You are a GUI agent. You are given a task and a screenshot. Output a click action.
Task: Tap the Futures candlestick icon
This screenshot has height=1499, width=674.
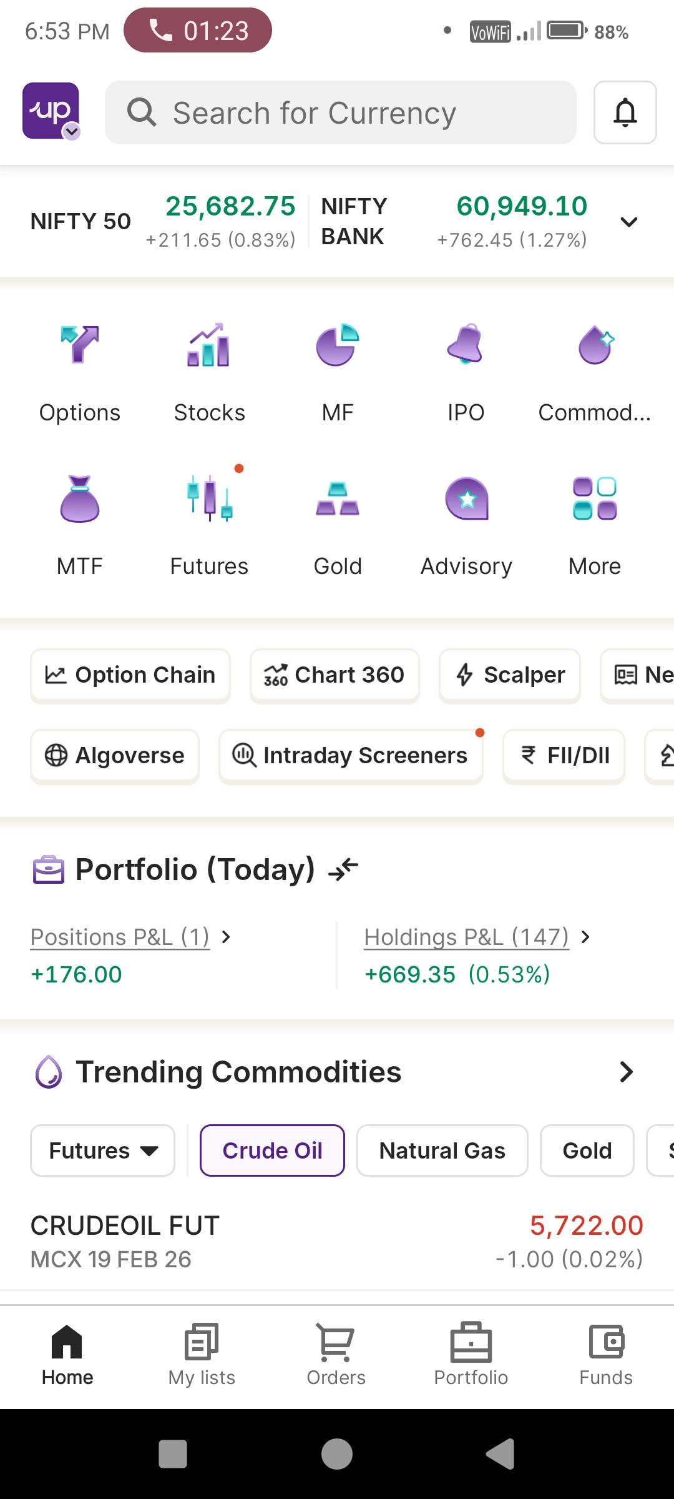tap(209, 498)
